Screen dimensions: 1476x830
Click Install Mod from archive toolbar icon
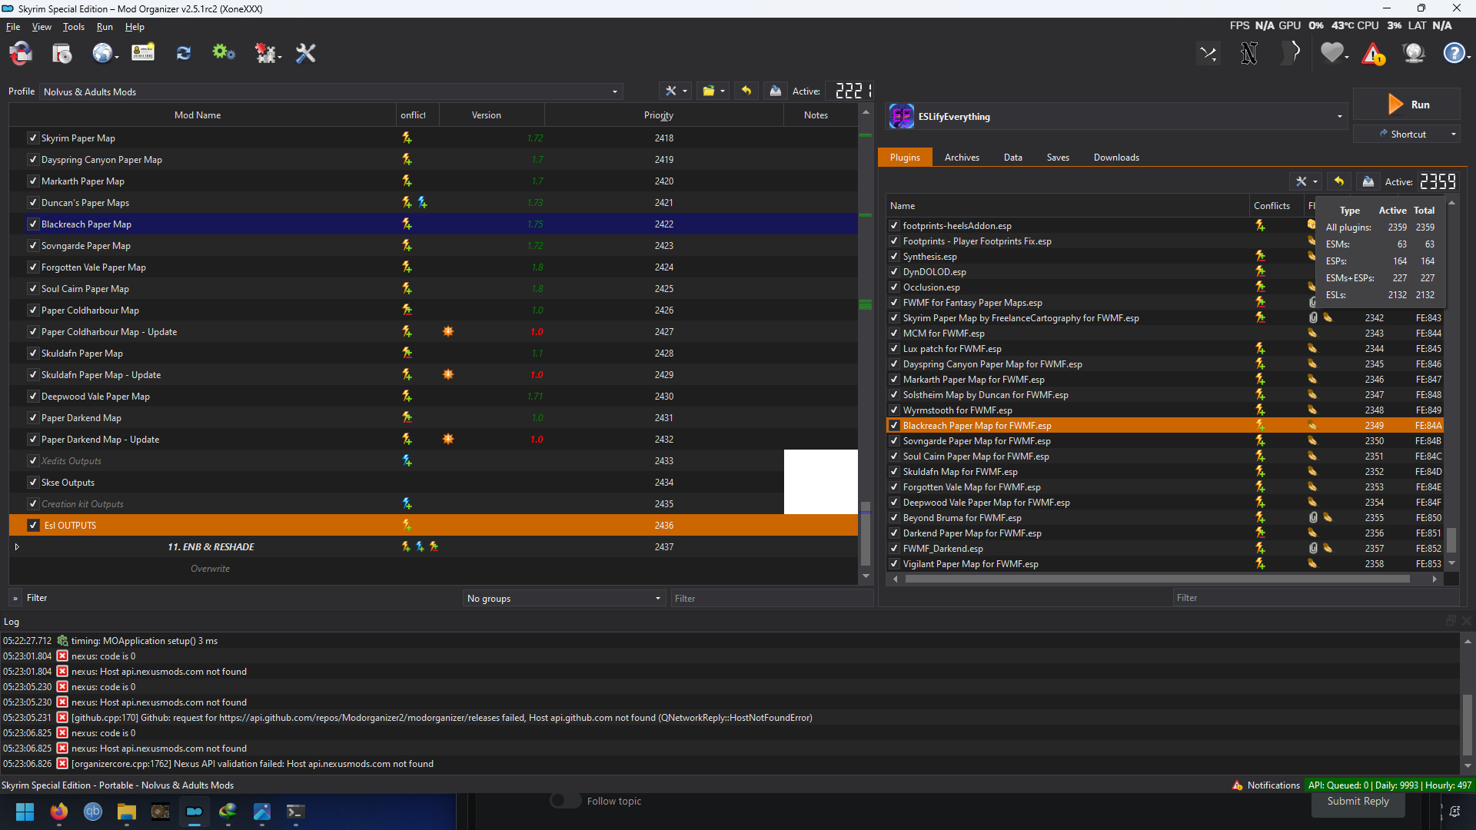tap(61, 53)
